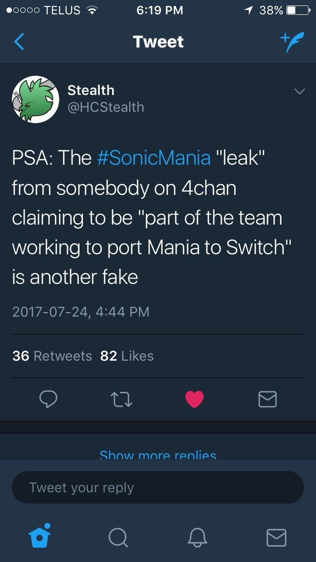Screen dimensions: 316x562
Task: Tap the Tweet your reply field
Action: click(158, 488)
